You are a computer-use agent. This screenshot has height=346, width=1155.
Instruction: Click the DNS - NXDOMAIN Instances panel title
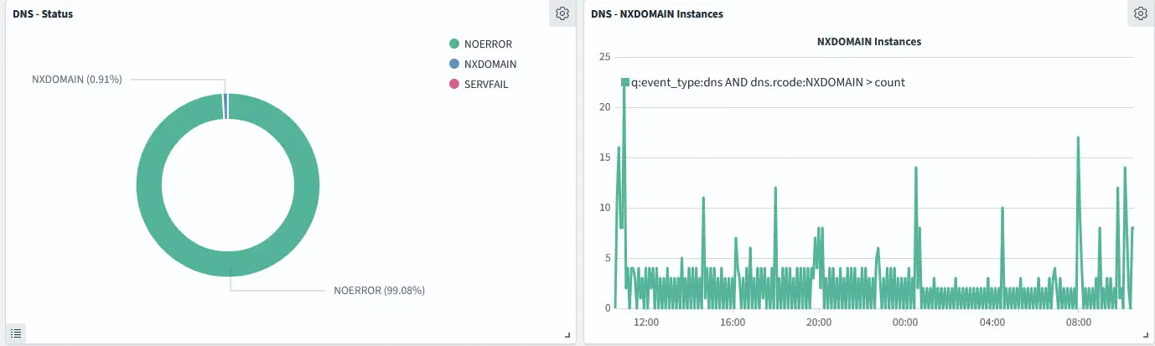click(657, 13)
